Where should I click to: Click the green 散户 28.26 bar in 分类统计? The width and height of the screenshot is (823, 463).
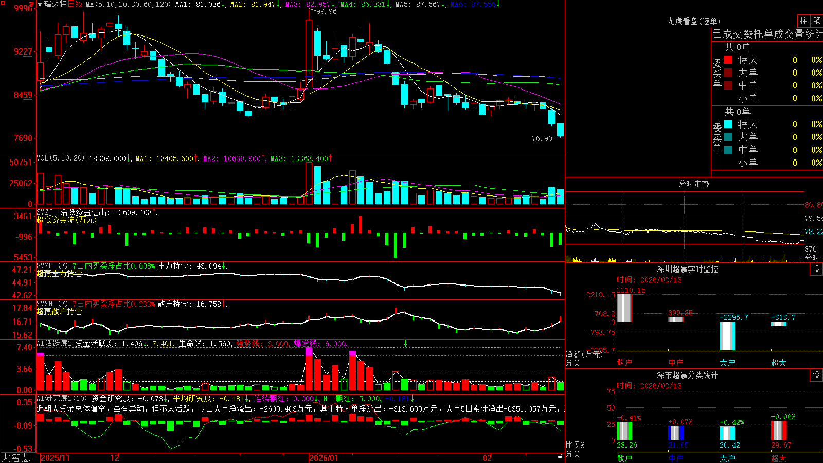click(624, 431)
